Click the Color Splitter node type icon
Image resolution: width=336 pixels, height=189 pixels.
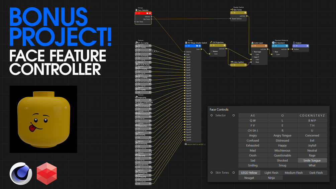click(x=232, y=62)
